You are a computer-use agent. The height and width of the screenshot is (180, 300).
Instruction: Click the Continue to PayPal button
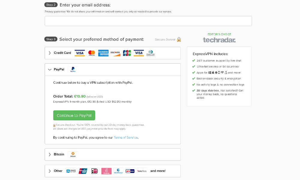click(74, 115)
